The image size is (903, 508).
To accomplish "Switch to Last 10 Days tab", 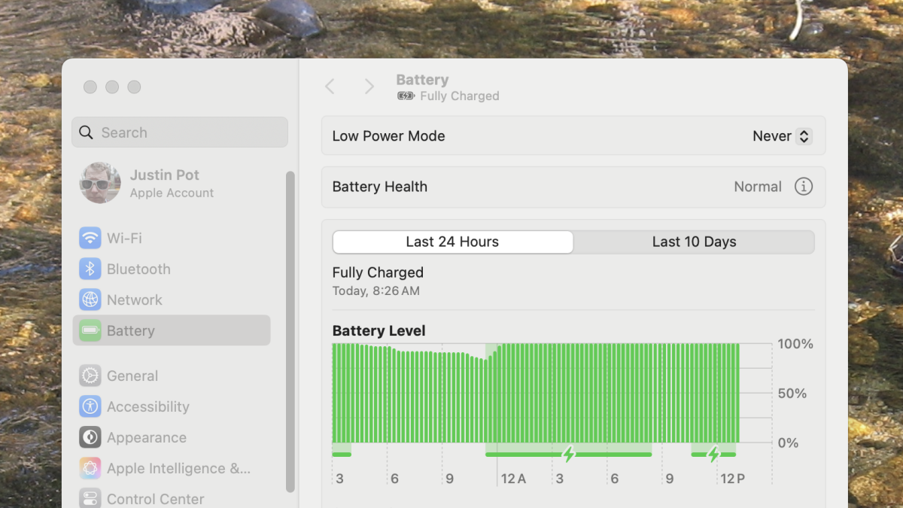I will (694, 242).
